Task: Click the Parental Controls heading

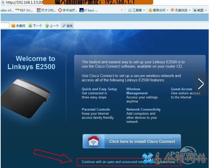Action: click(96, 110)
